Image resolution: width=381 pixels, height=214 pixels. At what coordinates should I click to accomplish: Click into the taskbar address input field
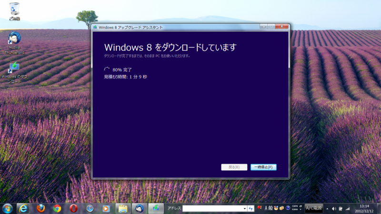point(212,208)
